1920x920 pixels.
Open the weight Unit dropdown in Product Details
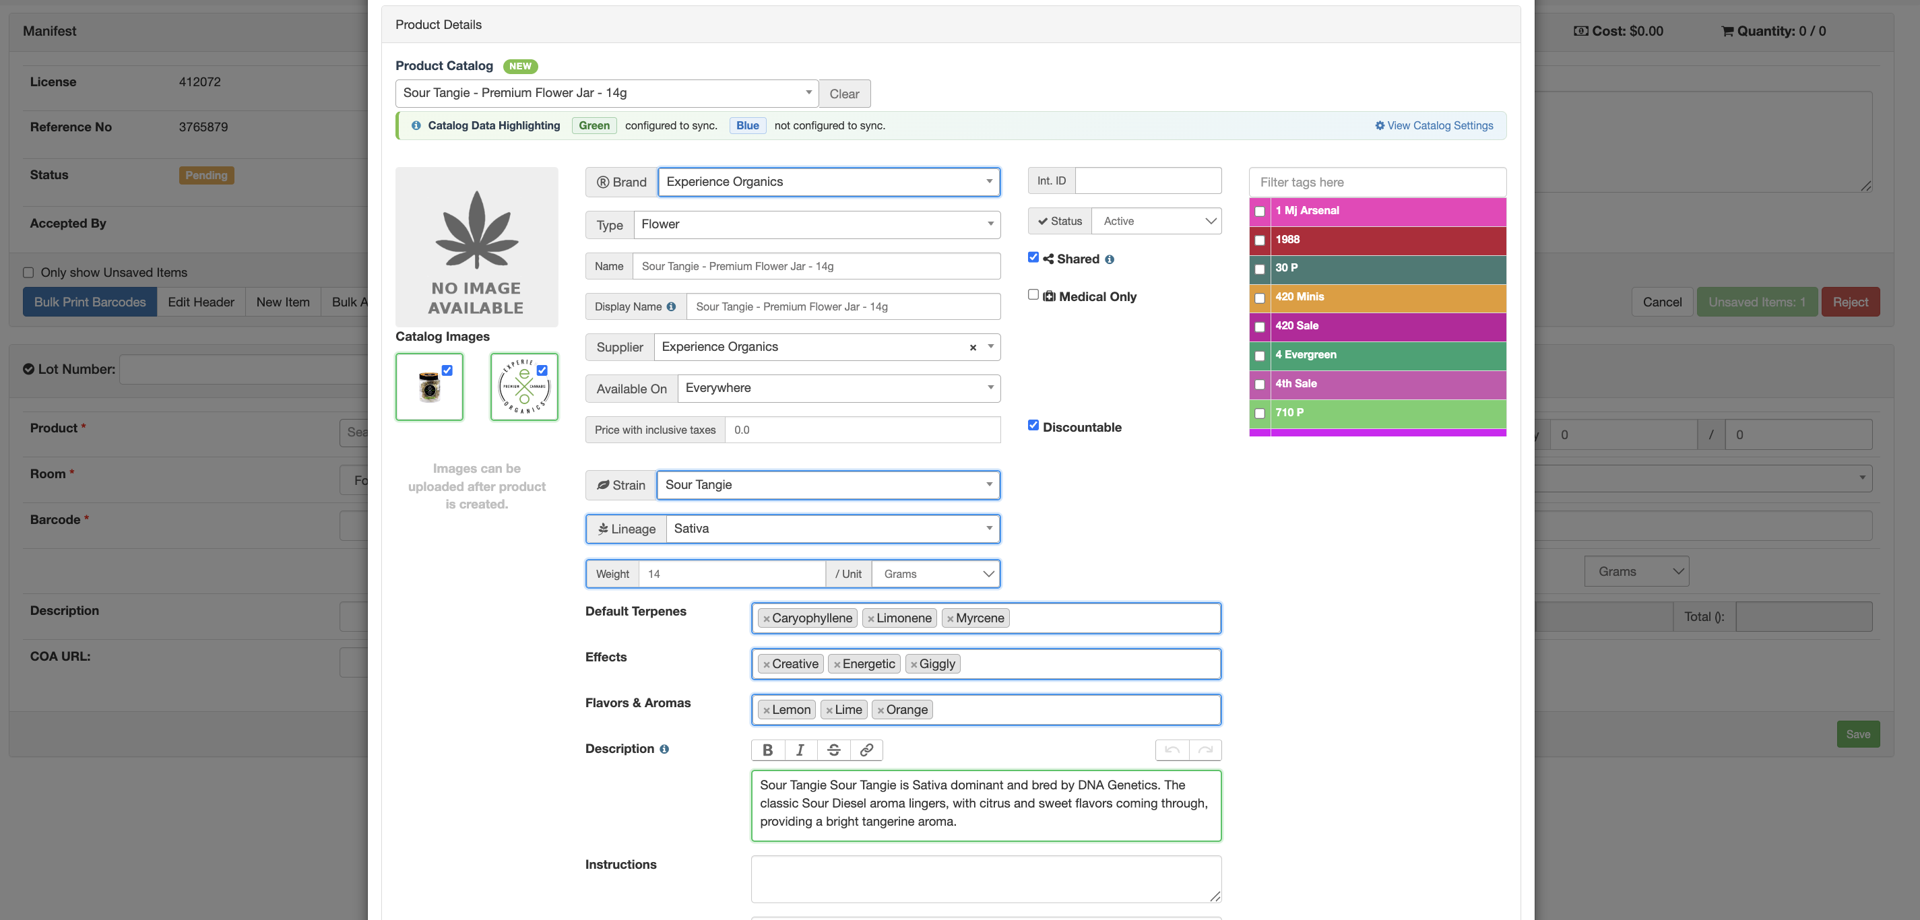coord(935,574)
